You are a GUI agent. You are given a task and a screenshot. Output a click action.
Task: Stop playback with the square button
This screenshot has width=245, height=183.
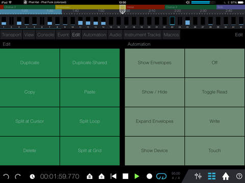click(126, 176)
